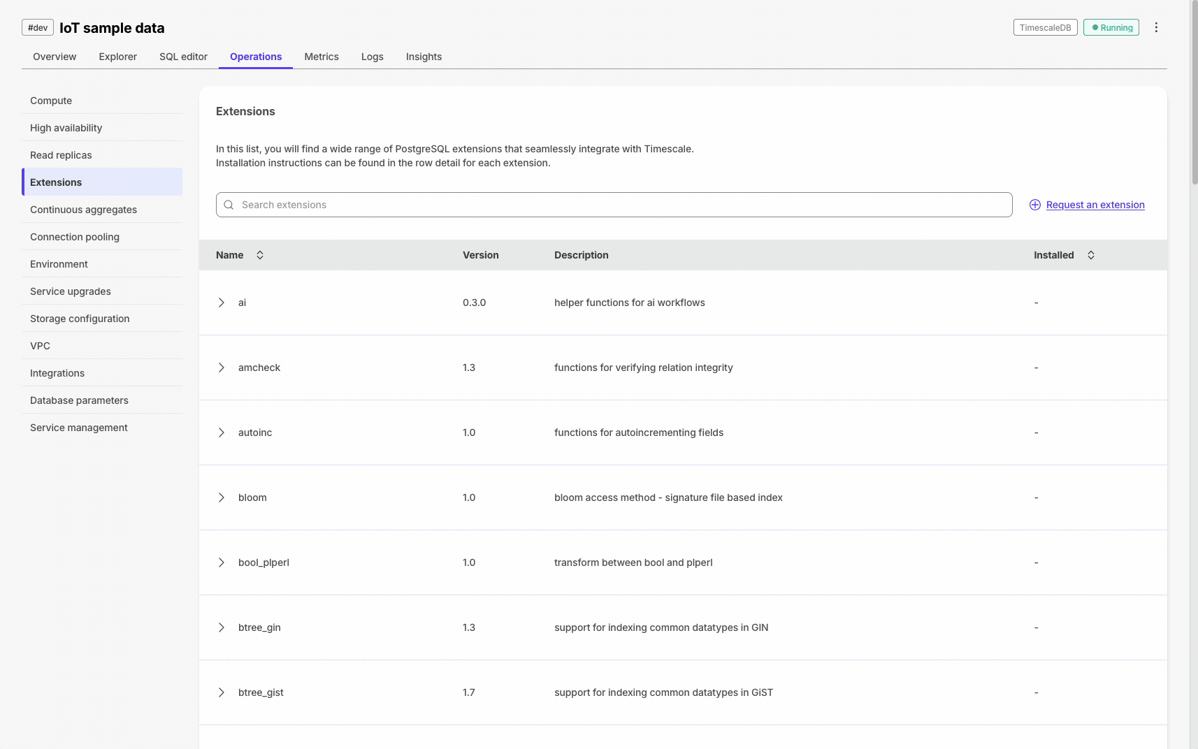
Task: Click the IoT sample data title
Action: pos(112,28)
